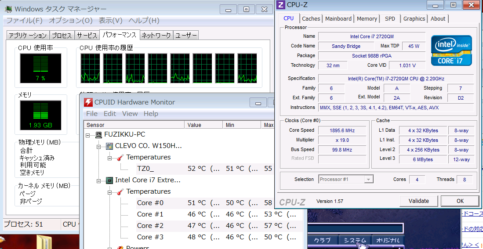This screenshot has width=483, height=249.
Task: Click the Intel Core i7 processor icon
Action: tap(109, 180)
